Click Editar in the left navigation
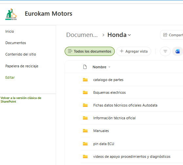The width and height of the screenshot is (183, 165). 10,77
